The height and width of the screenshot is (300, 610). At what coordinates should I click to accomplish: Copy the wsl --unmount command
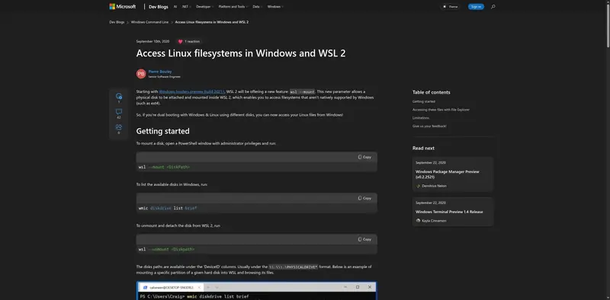click(364, 239)
